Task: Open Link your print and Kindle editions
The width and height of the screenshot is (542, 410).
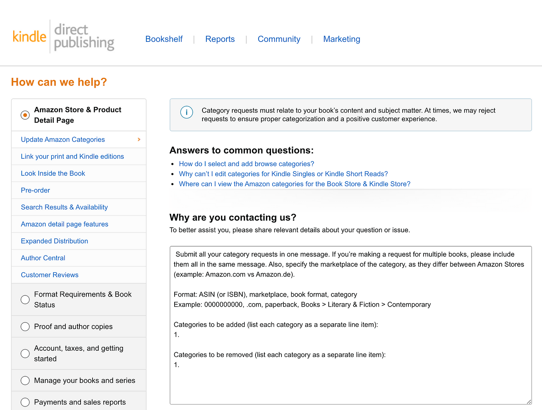Action: click(79, 156)
